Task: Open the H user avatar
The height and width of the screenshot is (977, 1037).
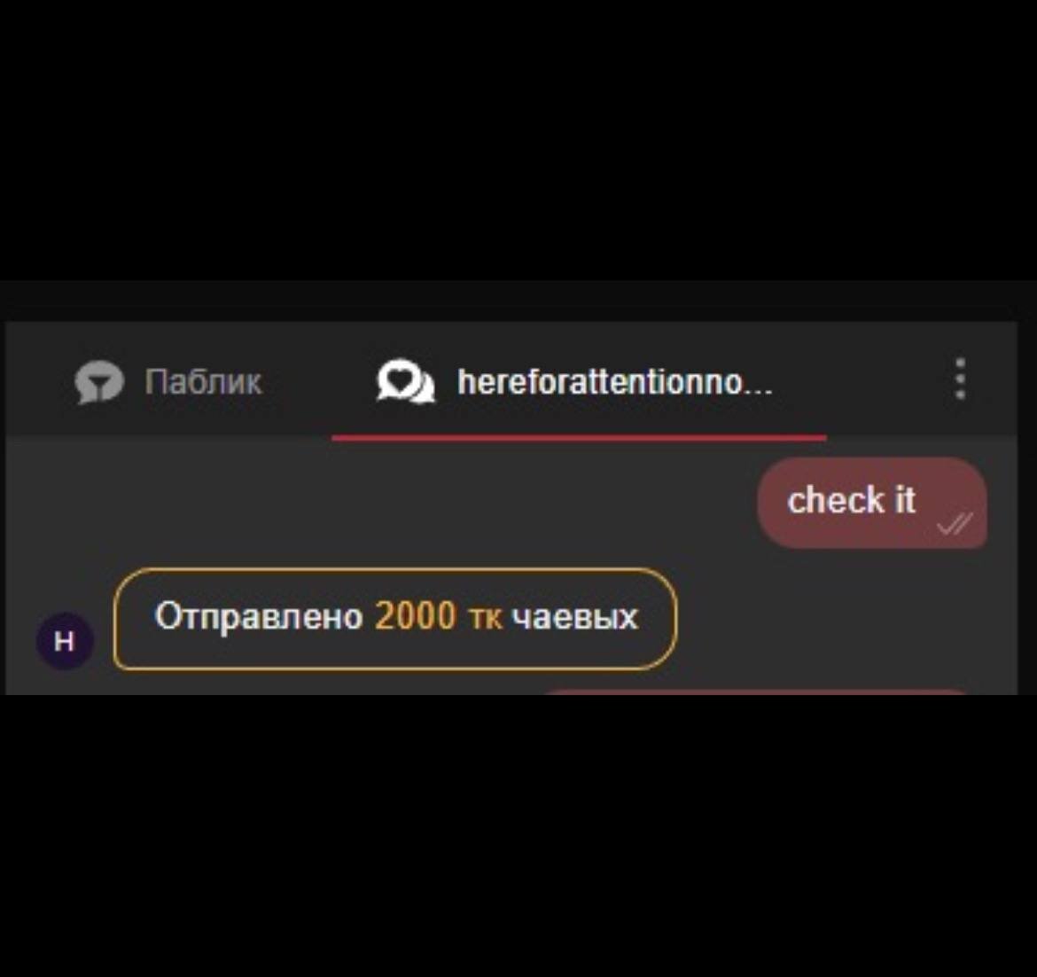Action: point(64,640)
